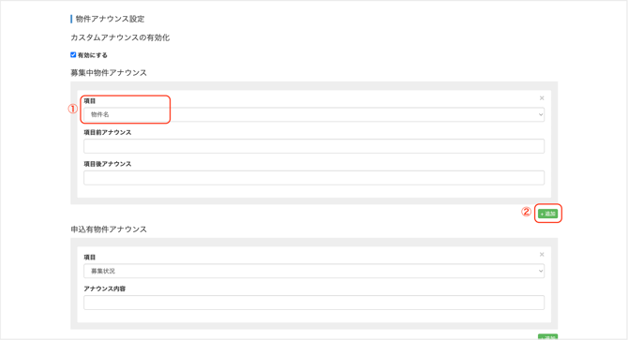
Task: Click the 項目前アナウンス field label
Action: click(108, 132)
